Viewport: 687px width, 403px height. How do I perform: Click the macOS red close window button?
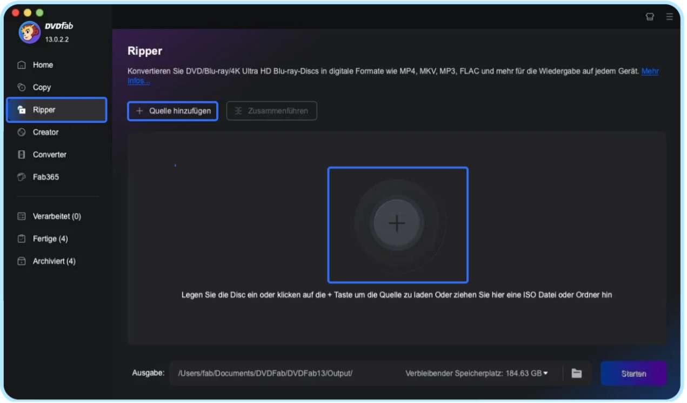click(x=15, y=12)
